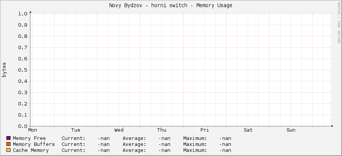Viewport: 342px width, 156px height.
Task: Click the Memory Free 'Current:' label
Action: click(x=74, y=138)
